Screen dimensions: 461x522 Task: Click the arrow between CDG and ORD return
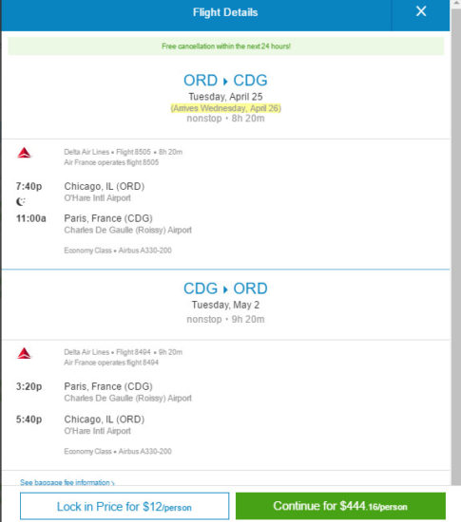pyautogui.click(x=225, y=289)
